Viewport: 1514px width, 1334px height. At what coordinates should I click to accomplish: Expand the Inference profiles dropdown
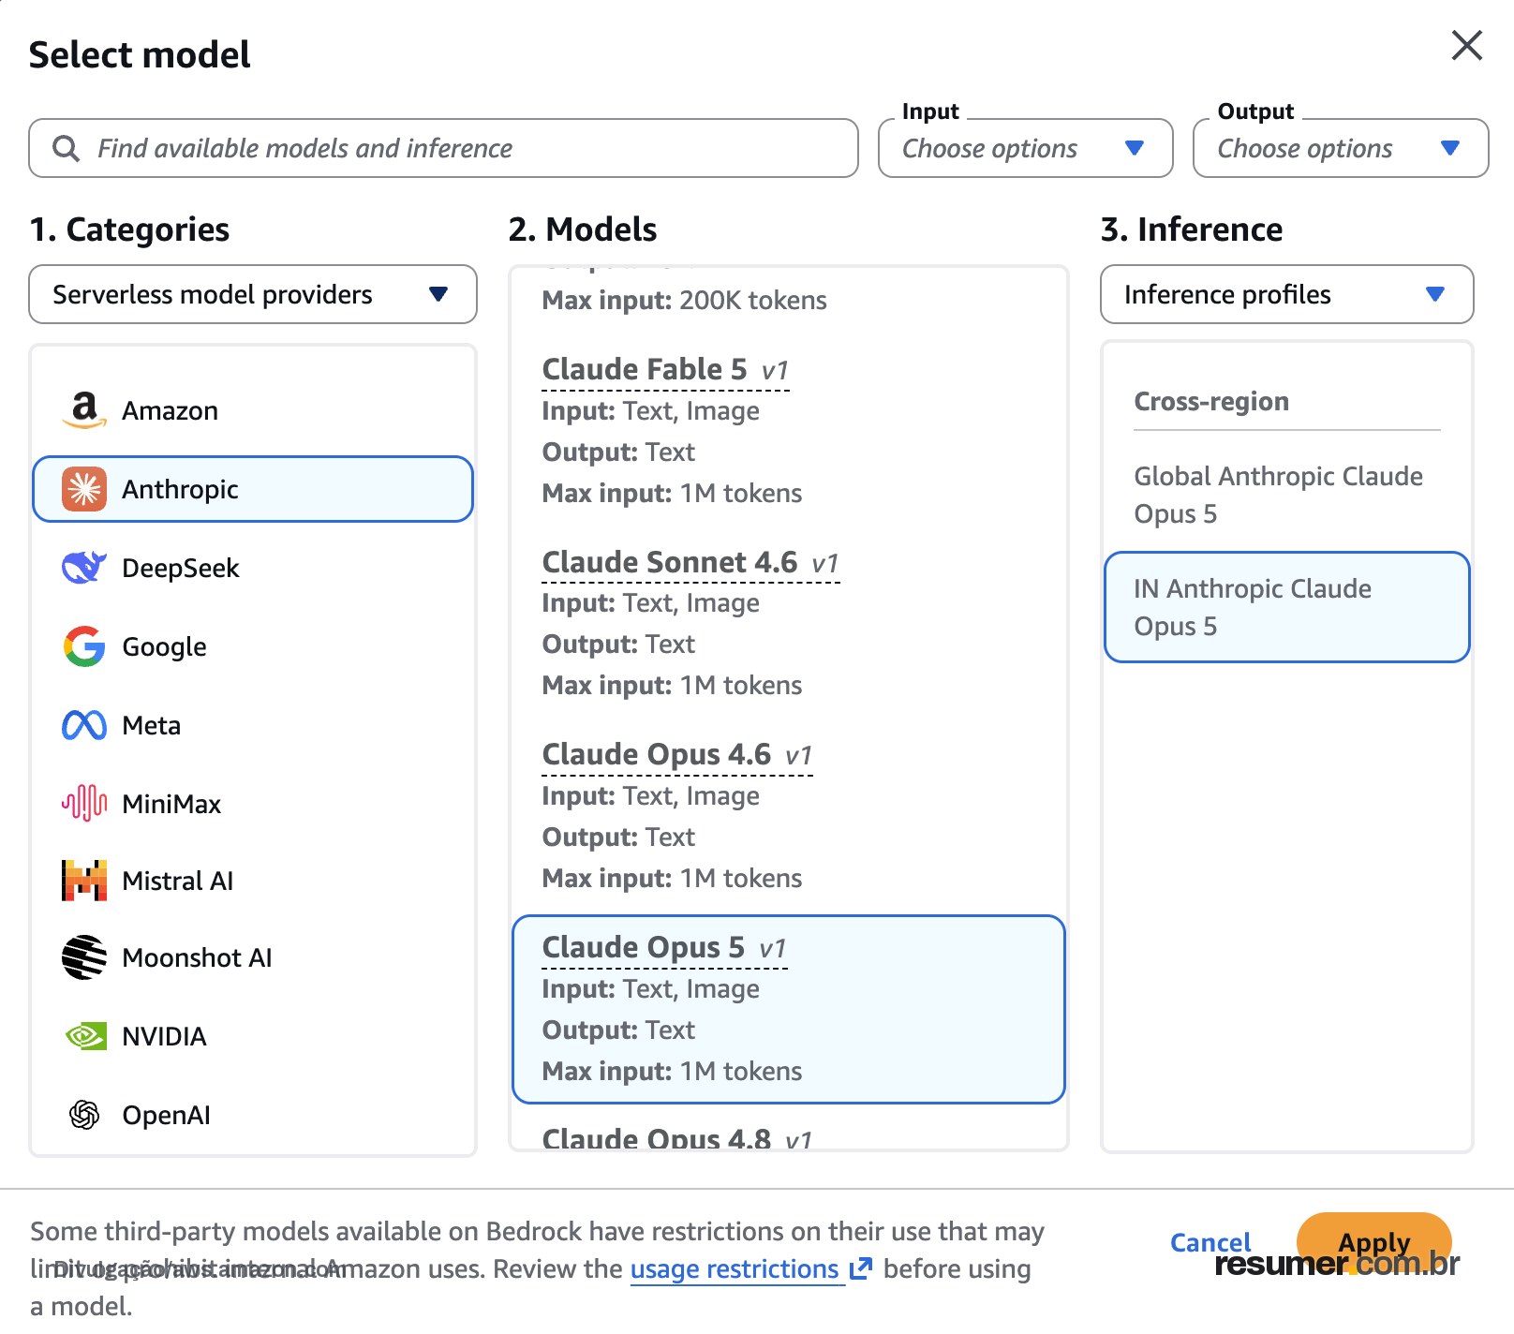point(1286,294)
